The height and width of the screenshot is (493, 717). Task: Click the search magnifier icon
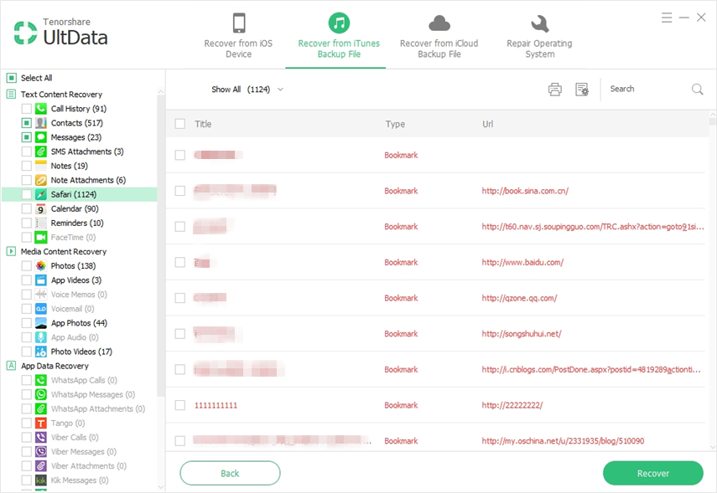point(697,89)
